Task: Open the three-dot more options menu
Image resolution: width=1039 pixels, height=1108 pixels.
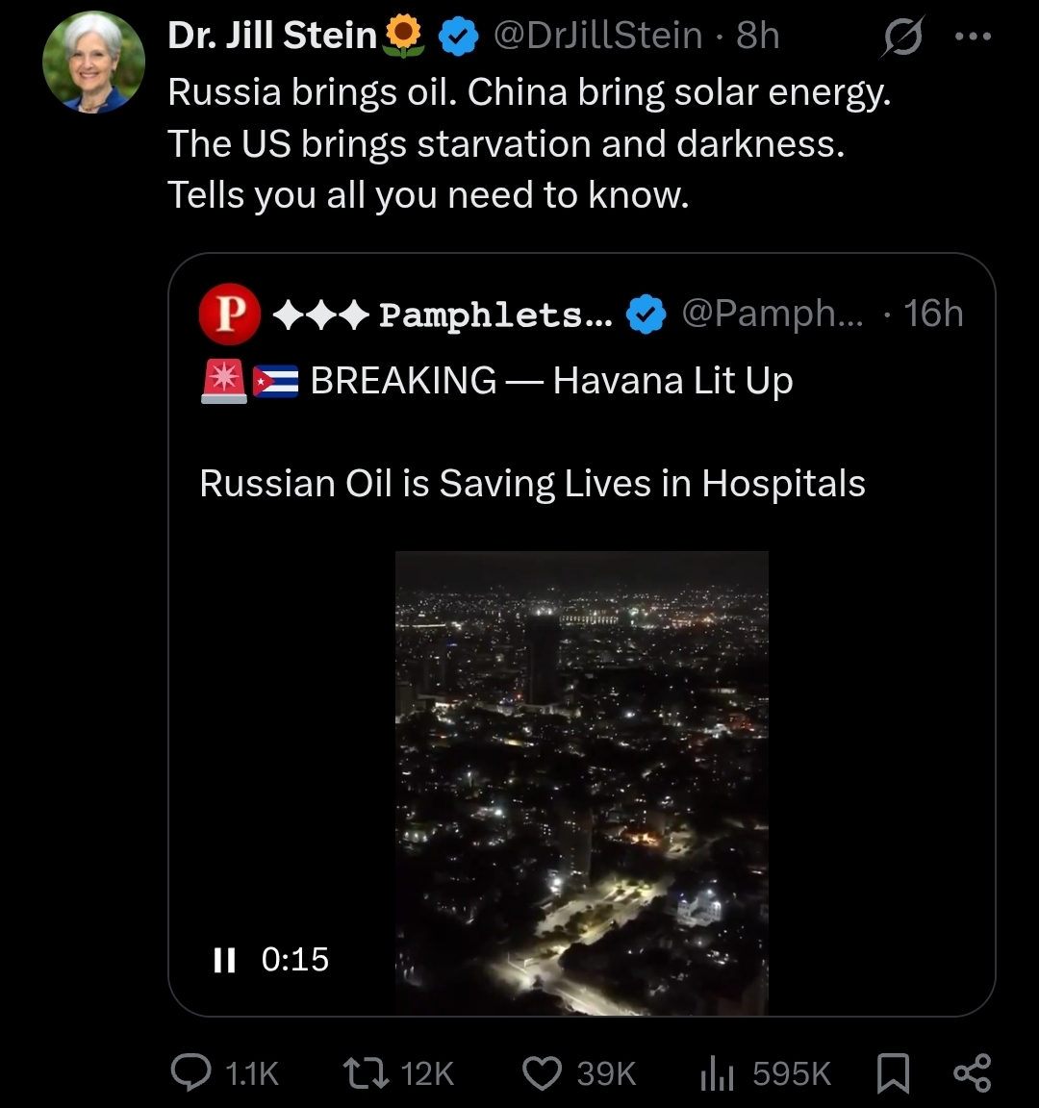Action: click(972, 37)
